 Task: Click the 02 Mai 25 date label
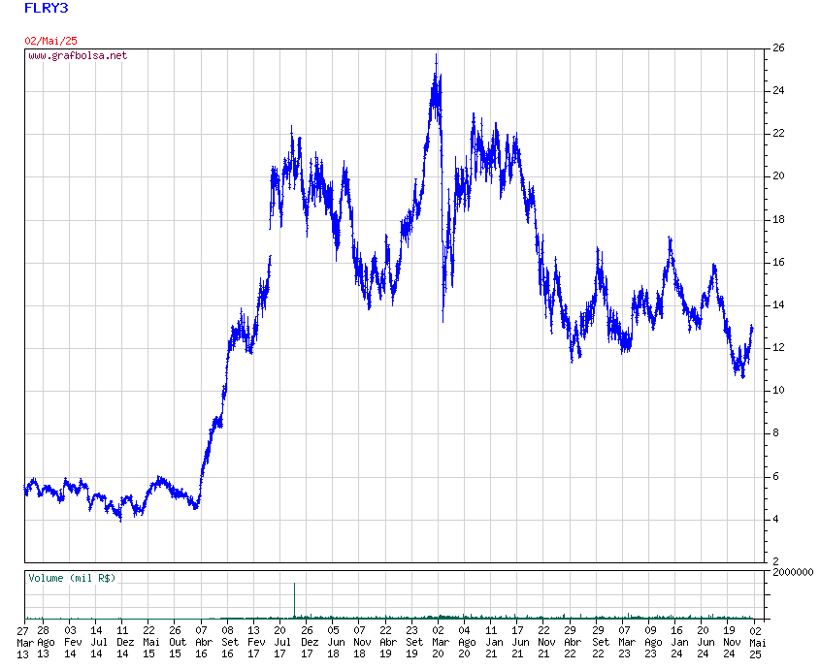click(757, 643)
